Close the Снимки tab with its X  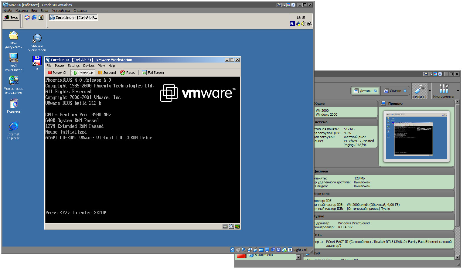point(405,91)
